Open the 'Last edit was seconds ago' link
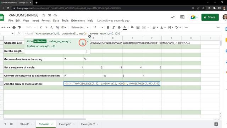Image resolution: width=227 pixels, height=128 pixels. coord(113,21)
